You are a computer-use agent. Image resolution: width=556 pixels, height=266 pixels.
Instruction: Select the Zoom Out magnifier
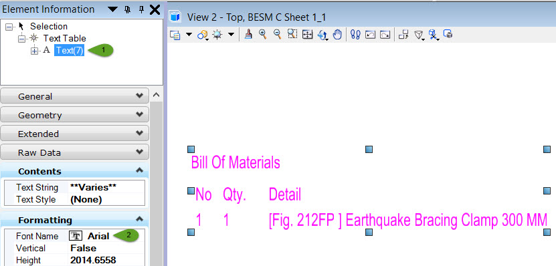coord(277,34)
